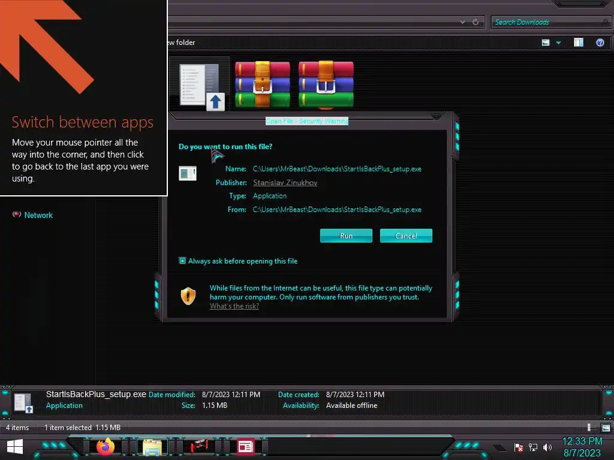Click the Name path in the security dialog

(337, 169)
